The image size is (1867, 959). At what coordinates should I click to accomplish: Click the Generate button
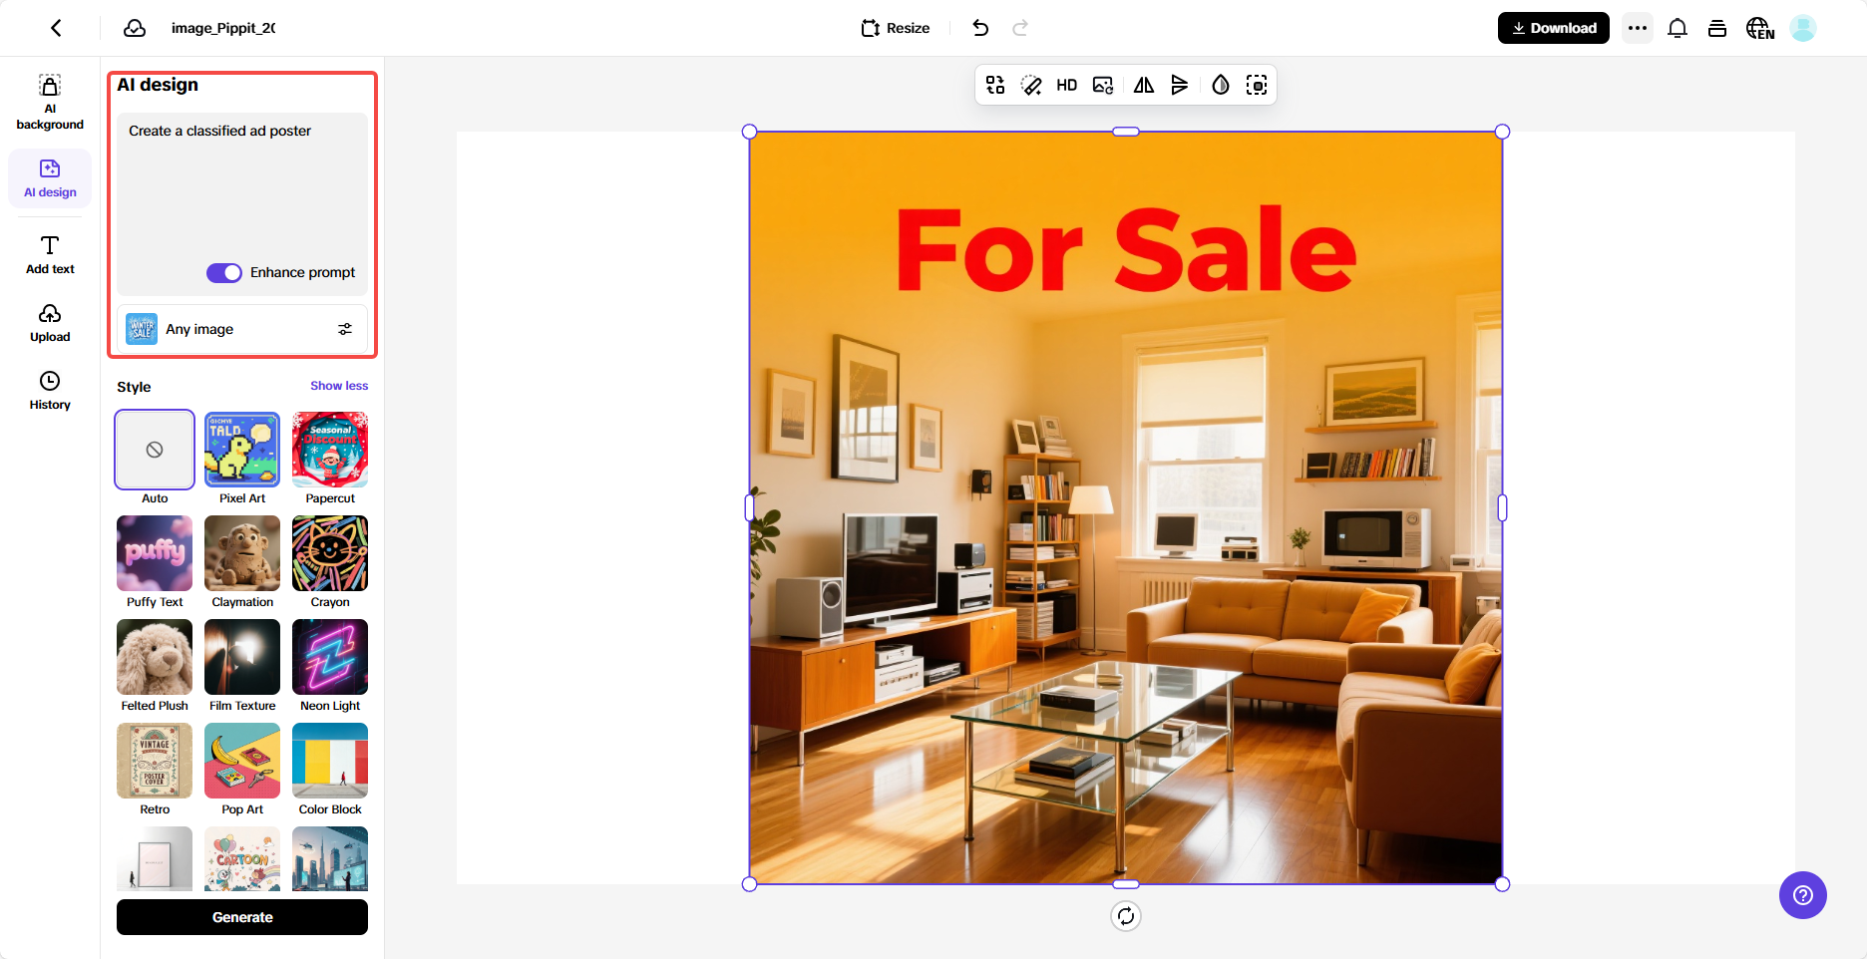point(241,917)
